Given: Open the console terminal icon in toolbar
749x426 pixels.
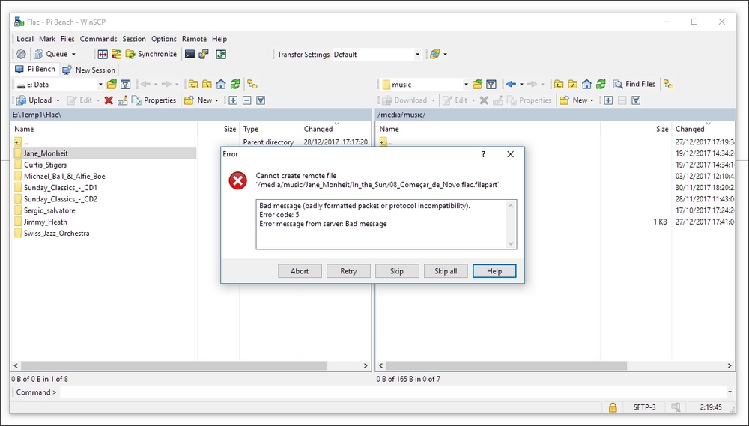Looking at the screenshot, I should point(189,54).
